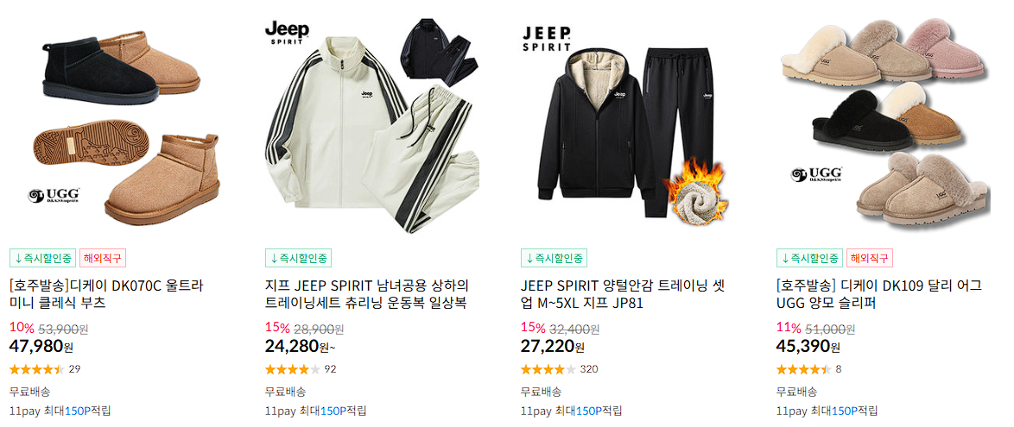Click the 47,980원 price of the boots

(41, 346)
